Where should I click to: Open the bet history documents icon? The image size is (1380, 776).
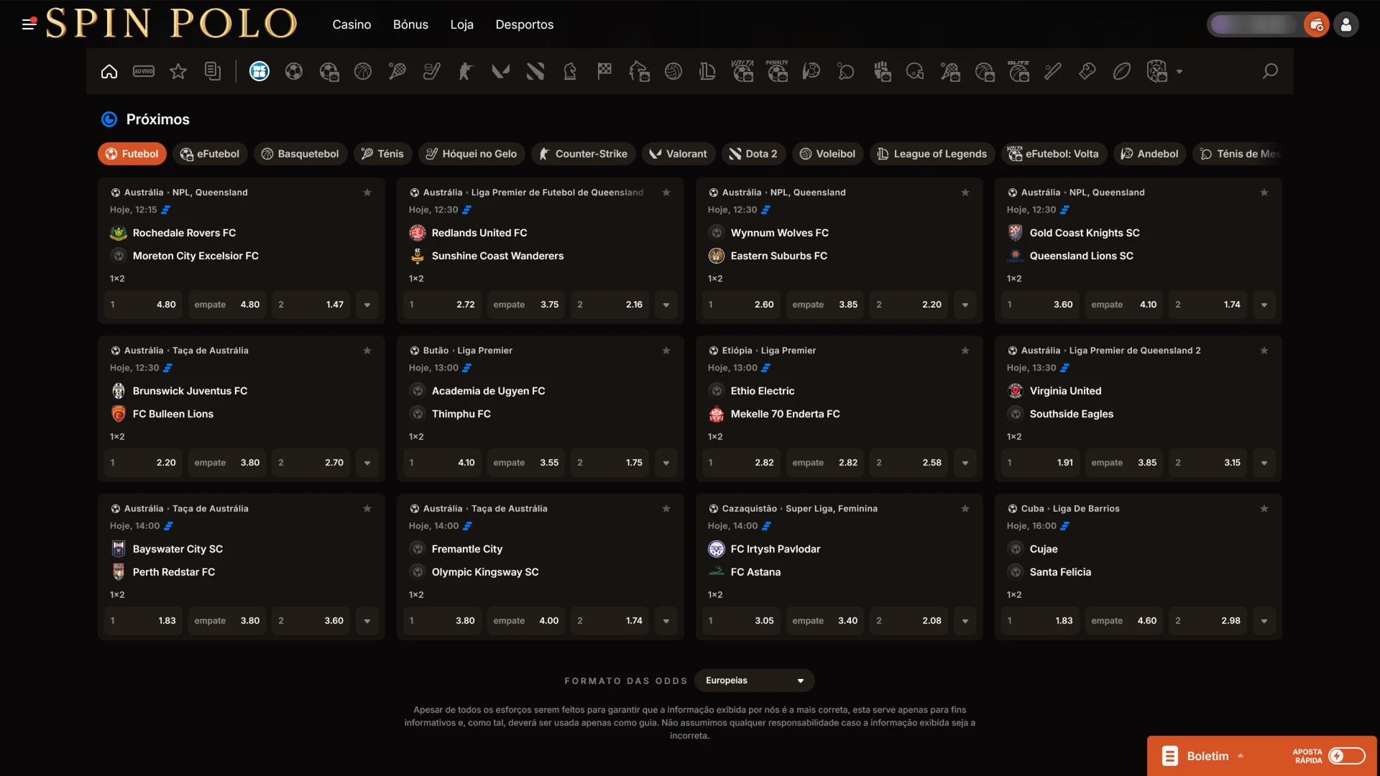coord(213,71)
